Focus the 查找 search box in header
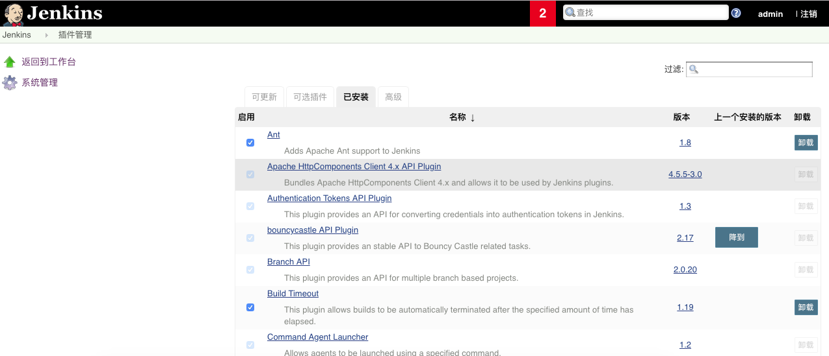The image size is (829, 356). (646, 12)
